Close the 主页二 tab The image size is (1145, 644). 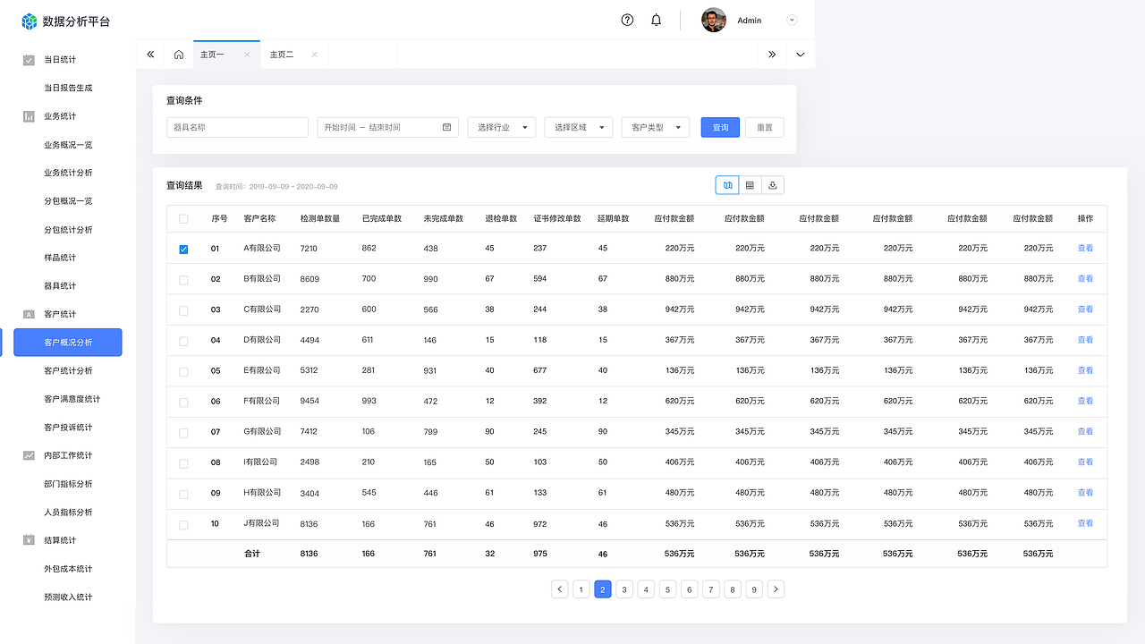(x=314, y=55)
